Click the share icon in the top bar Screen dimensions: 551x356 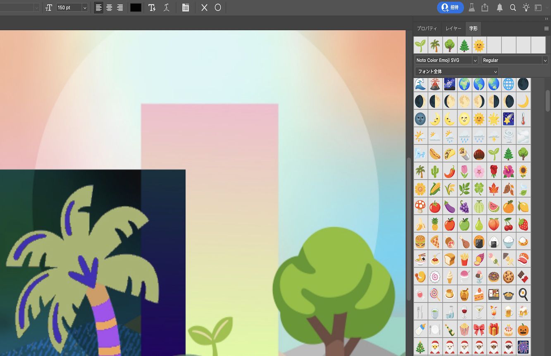point(485,7)
